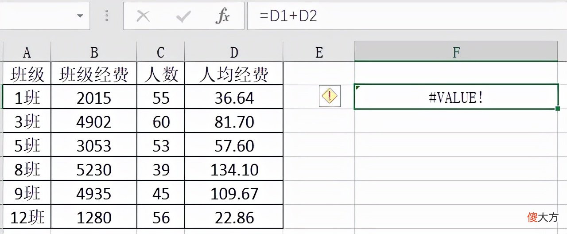
Task: Select cell containing 1班
Action: pyautogui.click(x=27, y=97)
